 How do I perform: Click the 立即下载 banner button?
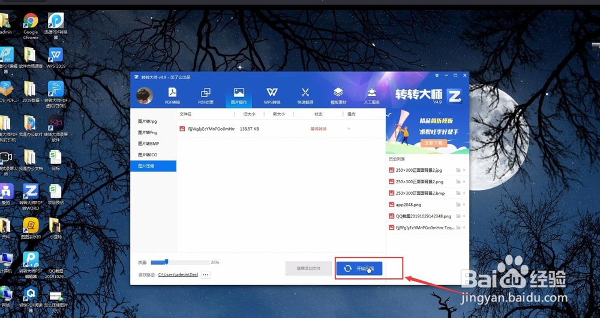point(434,143)
